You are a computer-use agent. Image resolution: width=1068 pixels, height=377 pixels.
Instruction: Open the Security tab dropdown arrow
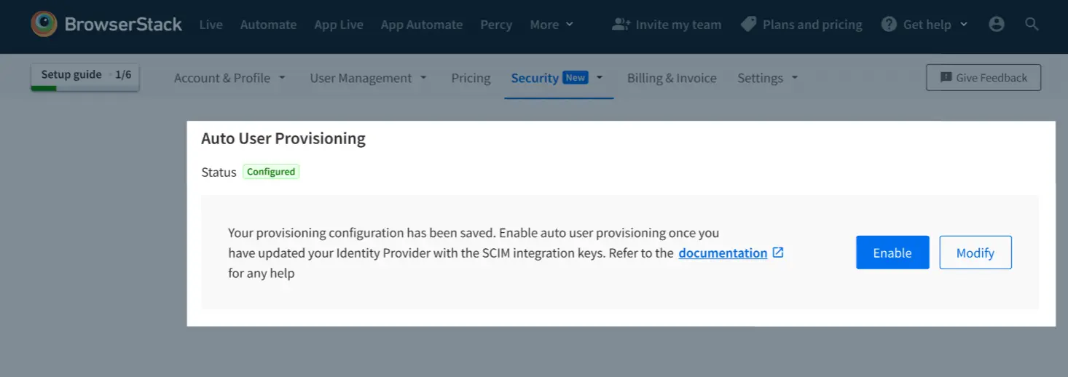pyautogui.click(x=600, y=77)
